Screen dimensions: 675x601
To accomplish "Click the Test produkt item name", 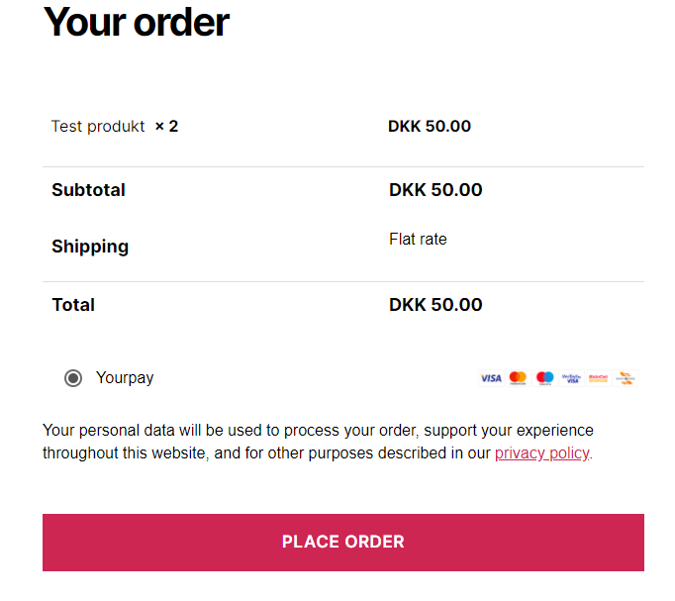I will tap(98, 127).
